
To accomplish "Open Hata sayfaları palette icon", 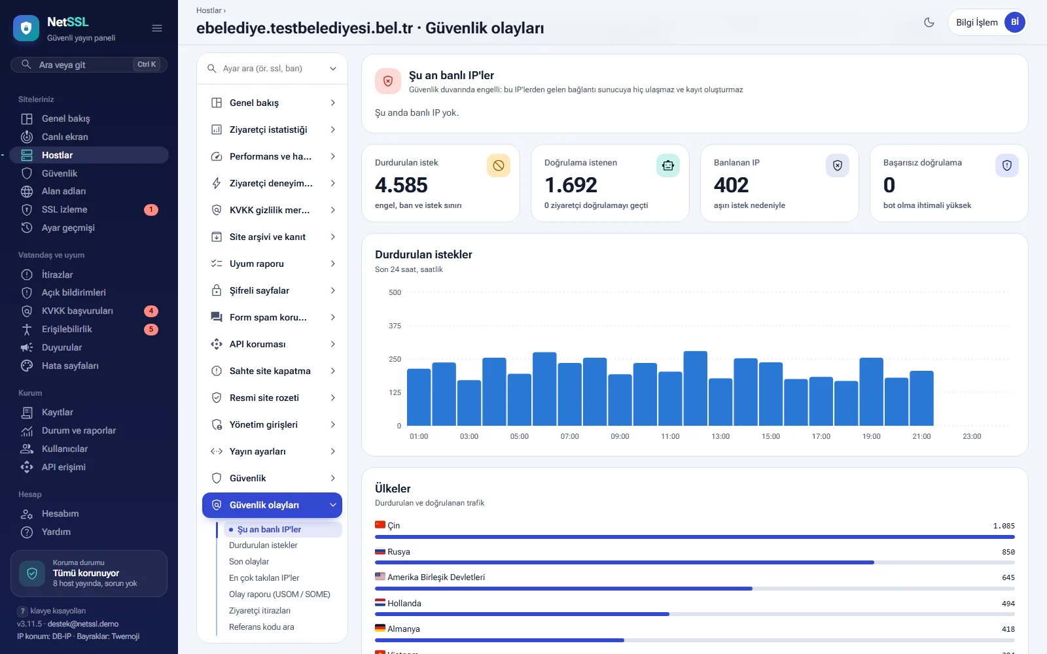I will 27,366.
